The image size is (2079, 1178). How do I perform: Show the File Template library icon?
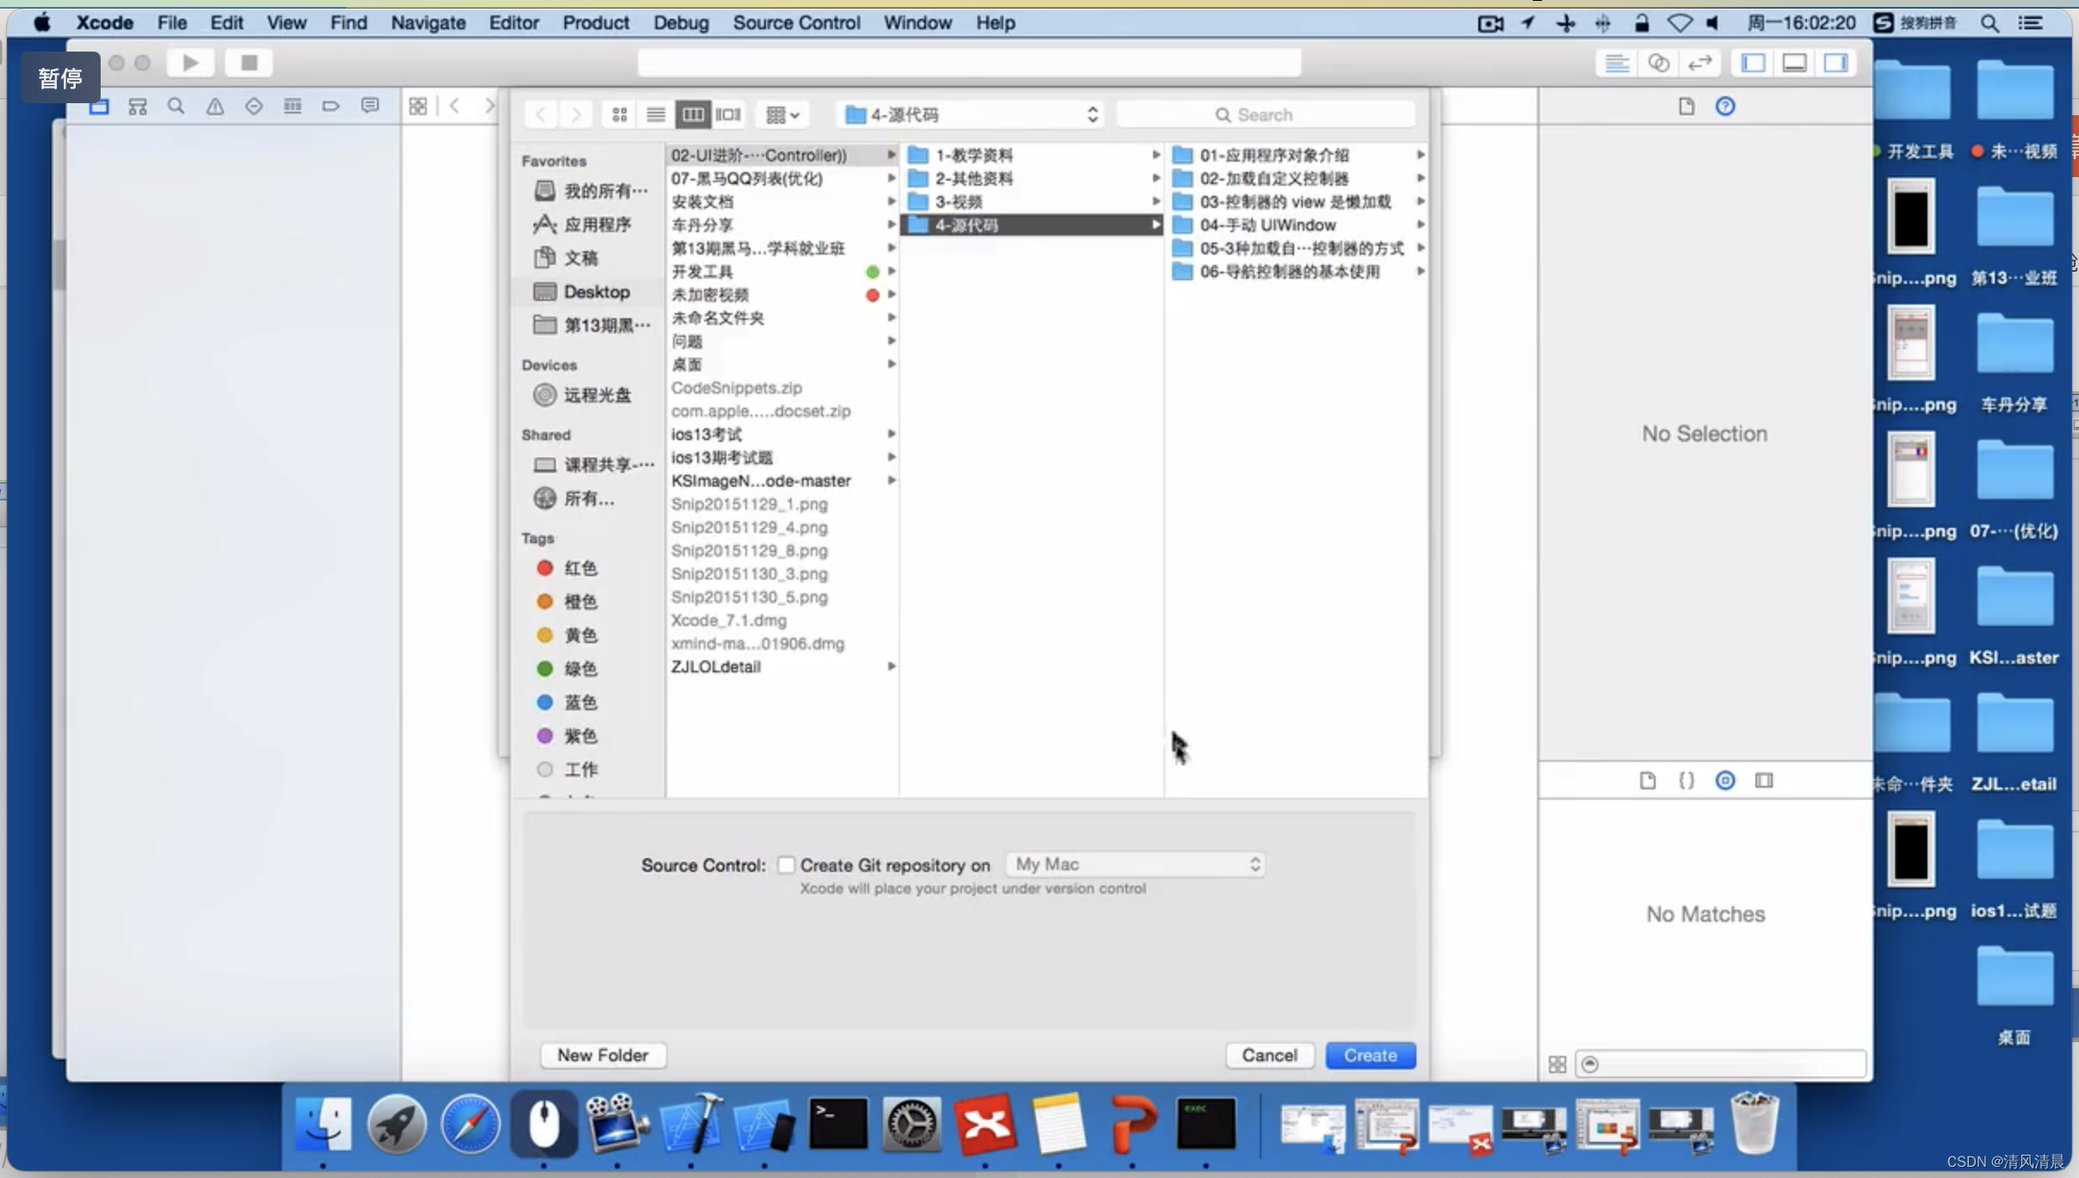(1648, 781)
